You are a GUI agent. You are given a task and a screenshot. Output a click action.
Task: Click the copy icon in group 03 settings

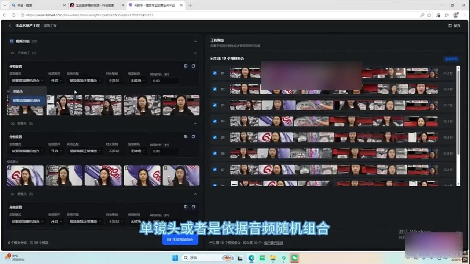(194, 207)
